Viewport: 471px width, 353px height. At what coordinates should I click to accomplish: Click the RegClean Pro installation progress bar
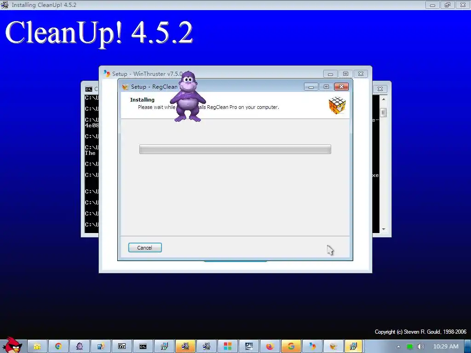click(235, 149)
